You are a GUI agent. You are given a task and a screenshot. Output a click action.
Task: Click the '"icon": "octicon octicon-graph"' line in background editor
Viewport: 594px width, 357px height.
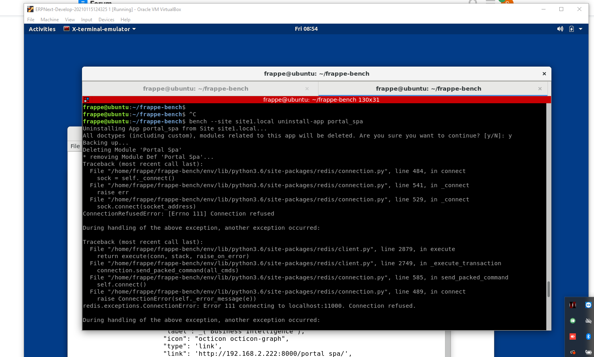tap(226, 339)
